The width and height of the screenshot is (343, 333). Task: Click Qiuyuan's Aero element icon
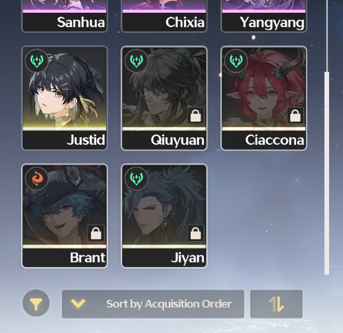[x=137, y=61]
